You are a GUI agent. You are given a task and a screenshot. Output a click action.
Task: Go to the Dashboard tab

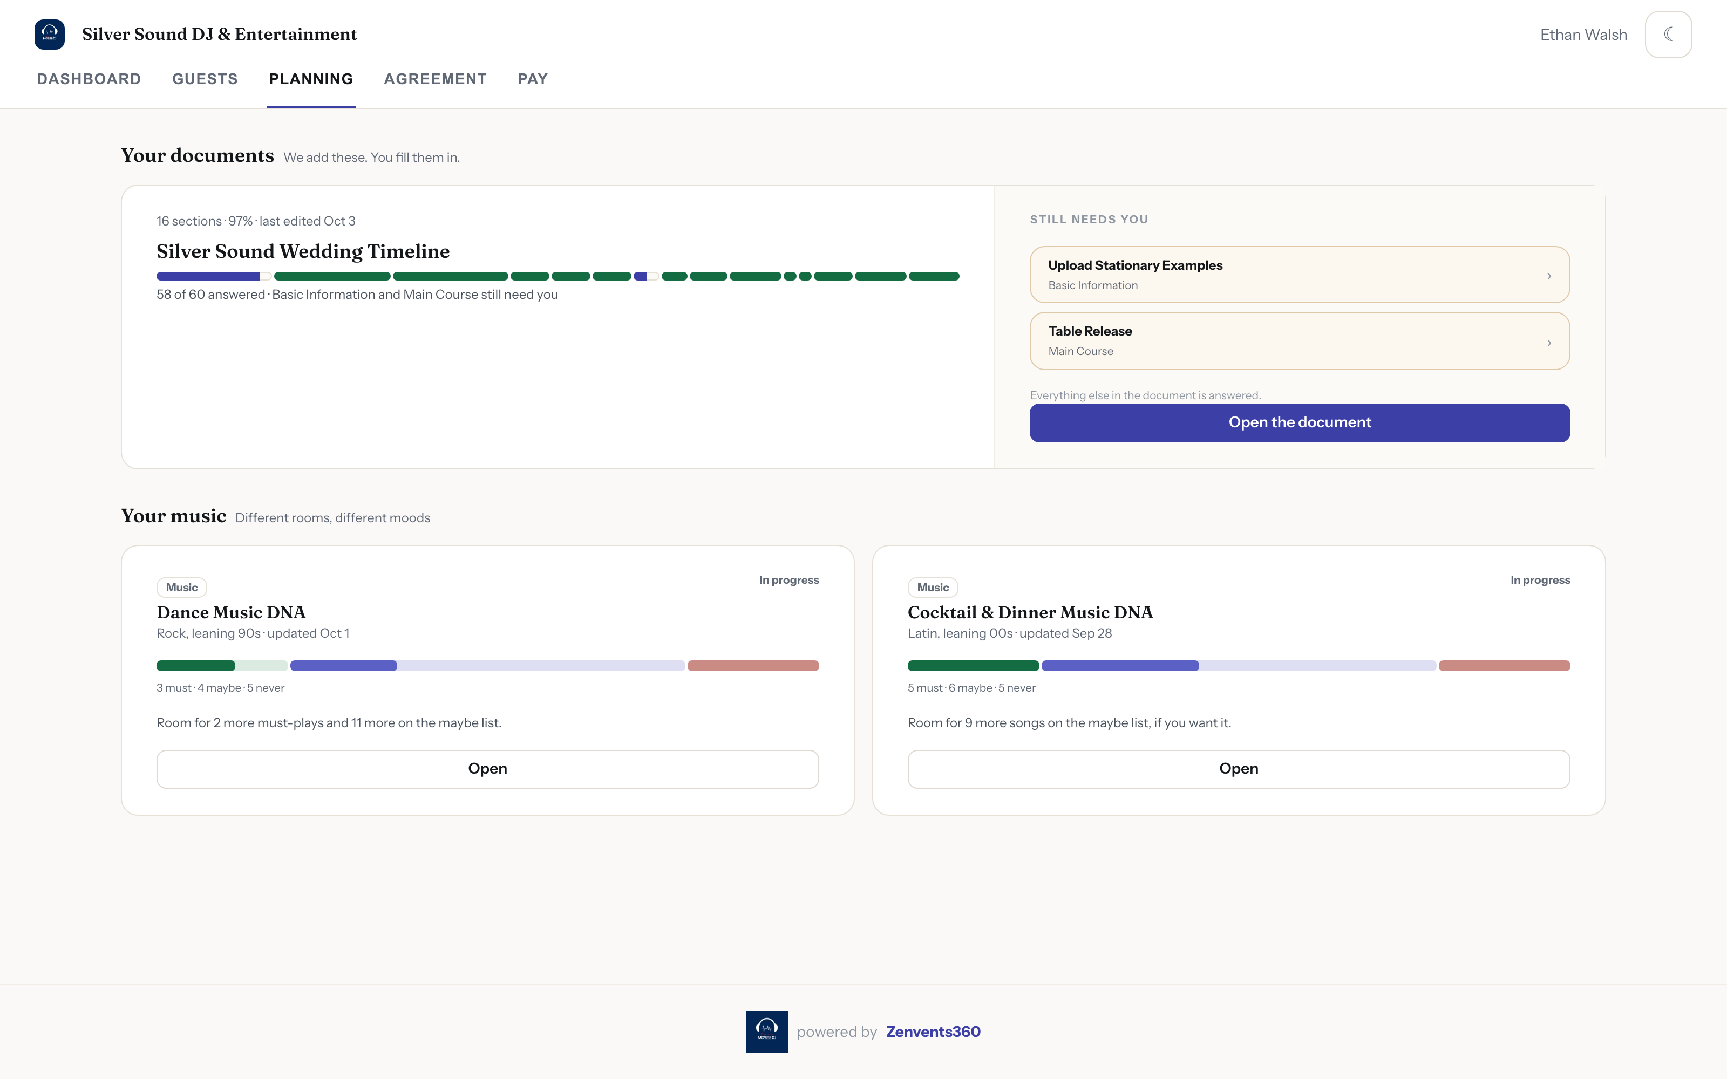point(89,79)
